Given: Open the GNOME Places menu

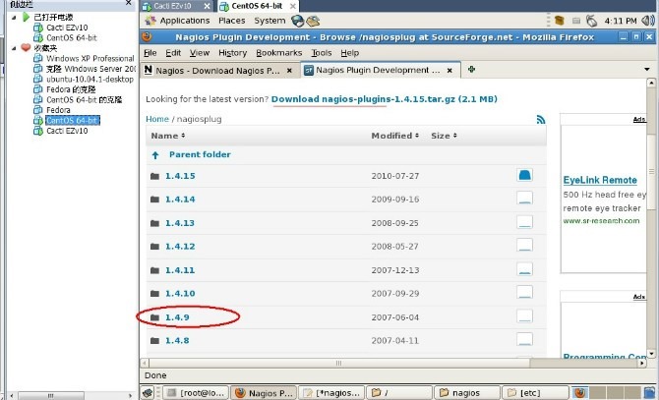Looking at the screenshot, I should 231,20.
